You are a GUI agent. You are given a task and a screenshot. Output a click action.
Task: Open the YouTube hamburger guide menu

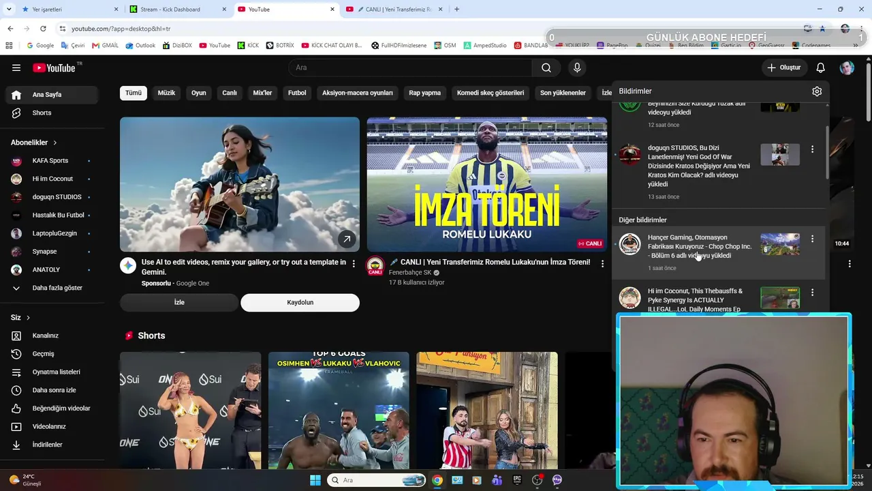pos(16,68)
